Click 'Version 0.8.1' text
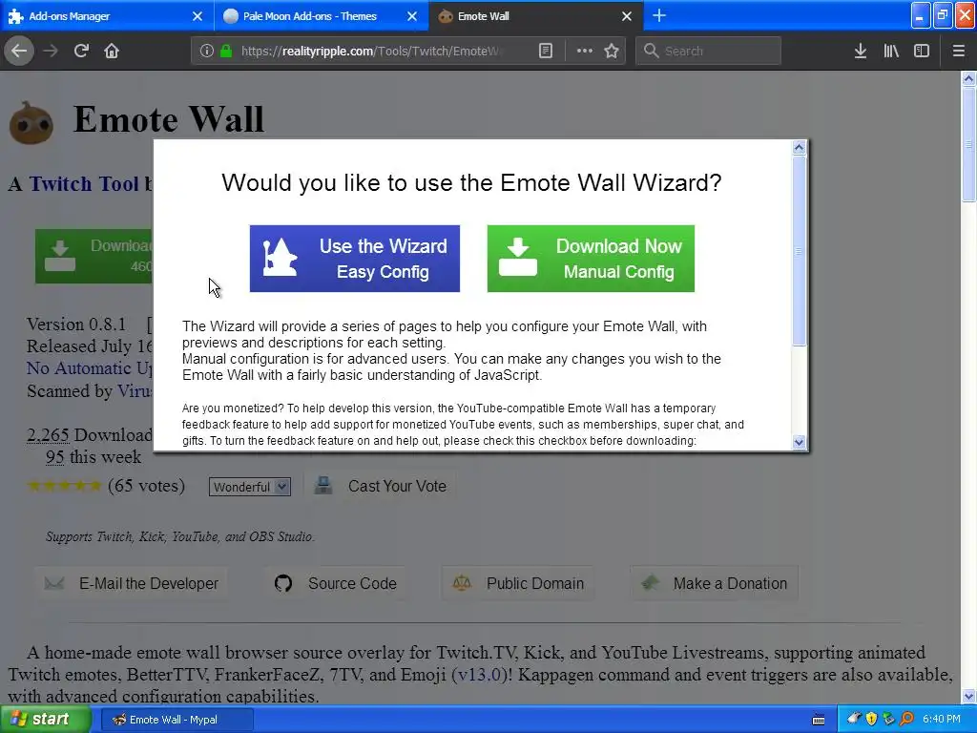This screenshot has height=733, width=977. click(76, 325)
